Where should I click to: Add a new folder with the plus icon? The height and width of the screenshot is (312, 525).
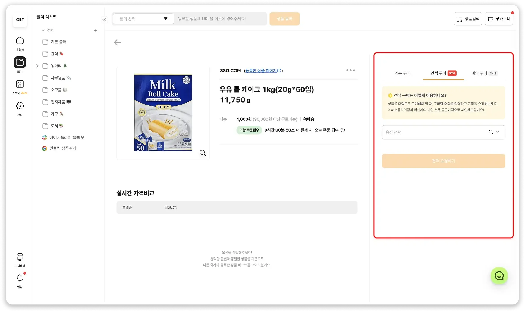[x=96, y=30]
